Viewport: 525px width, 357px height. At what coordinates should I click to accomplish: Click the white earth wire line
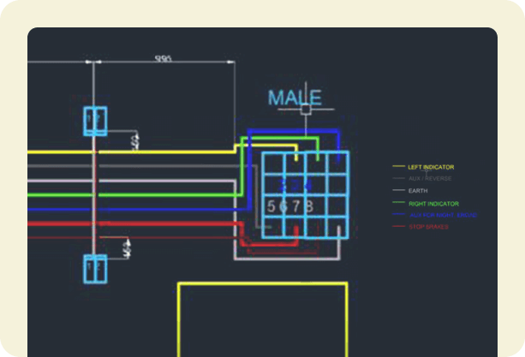pyautogui.click(x=171, y=181)
